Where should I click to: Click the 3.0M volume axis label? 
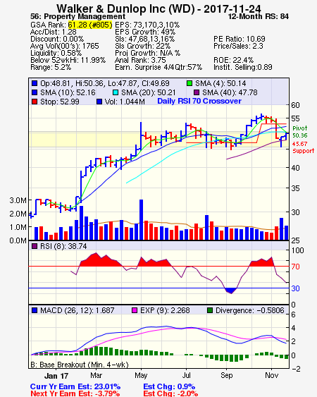point(18,200)
